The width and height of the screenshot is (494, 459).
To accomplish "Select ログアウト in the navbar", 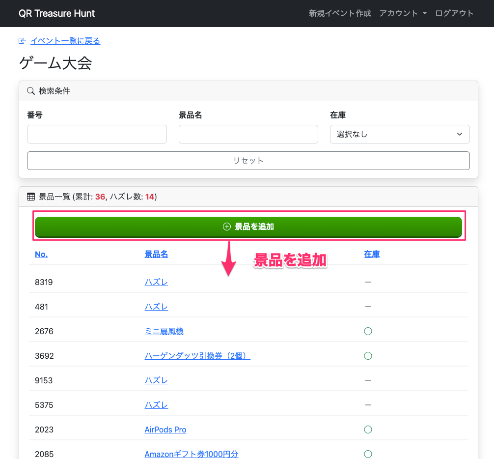I will [454, 13].
